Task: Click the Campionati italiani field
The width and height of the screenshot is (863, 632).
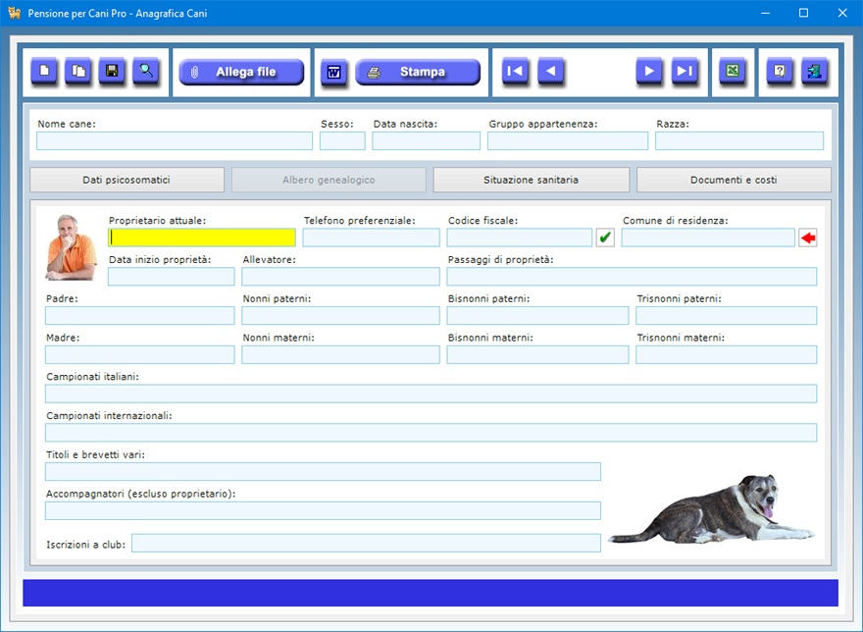Action: click(431, 394)
